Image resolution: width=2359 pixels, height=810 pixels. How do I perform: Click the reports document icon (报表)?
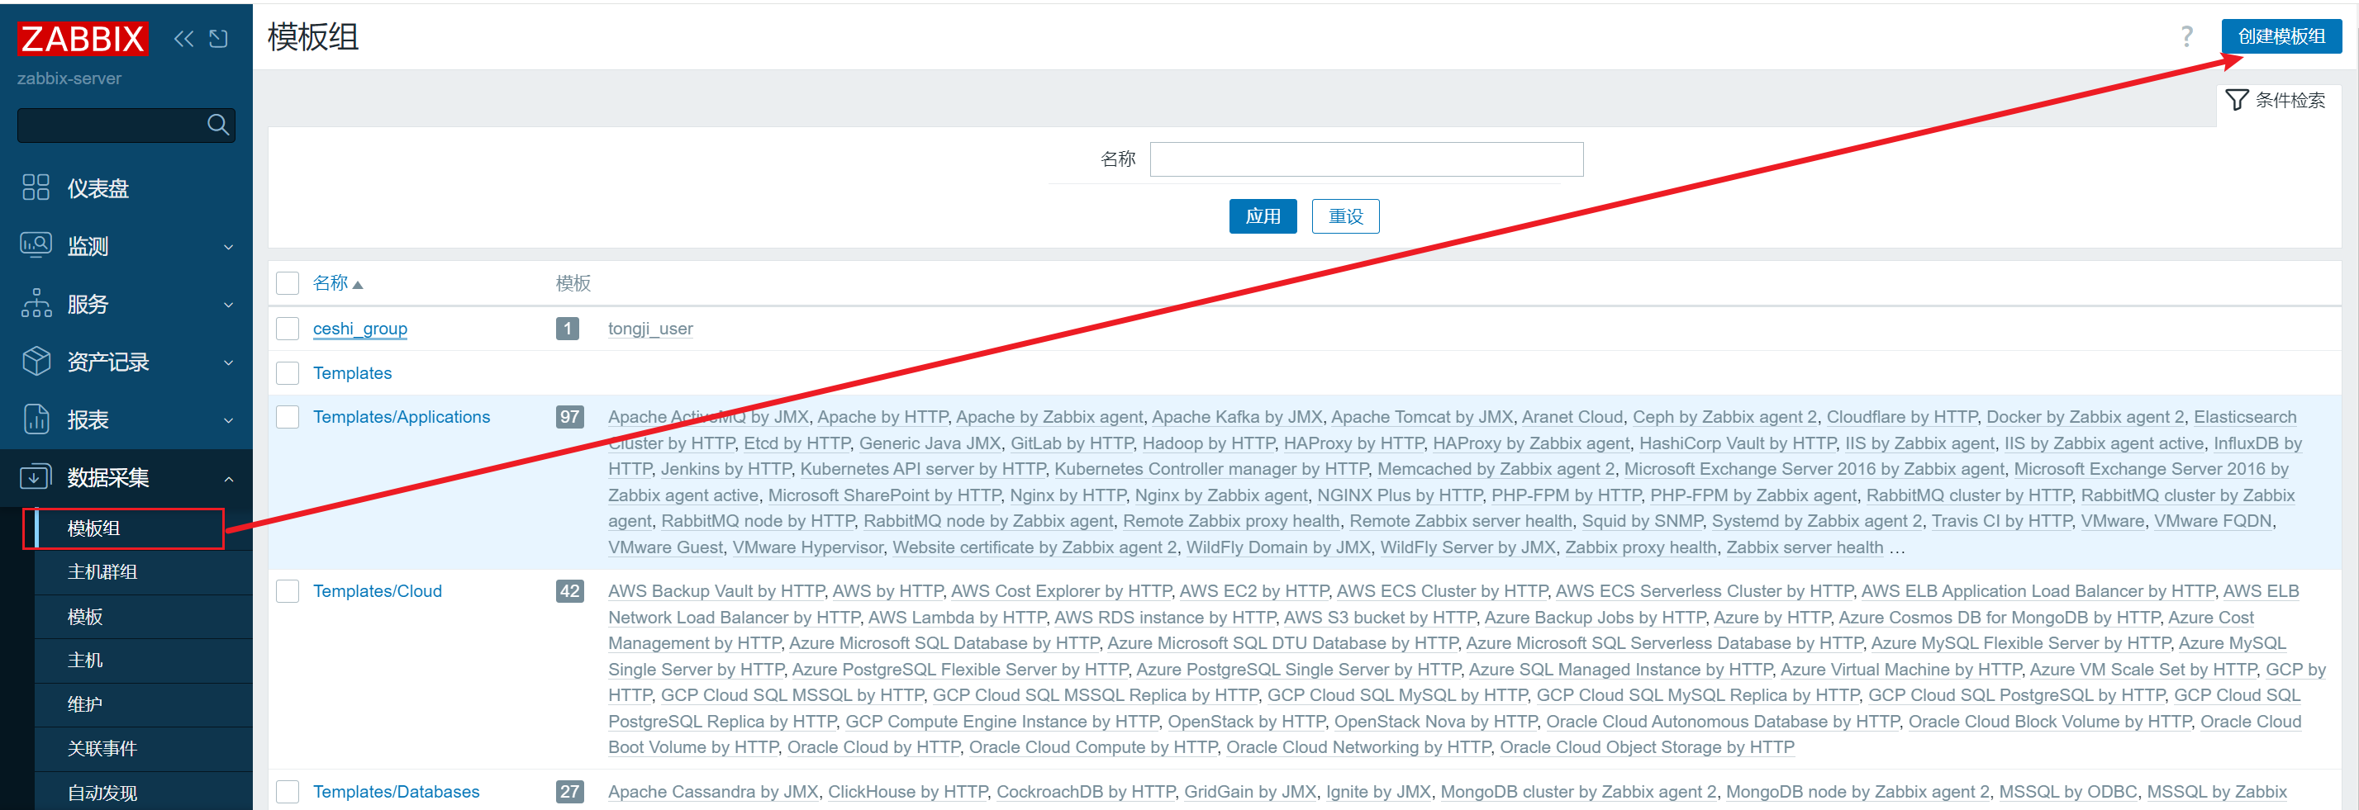tap(36, 419)
